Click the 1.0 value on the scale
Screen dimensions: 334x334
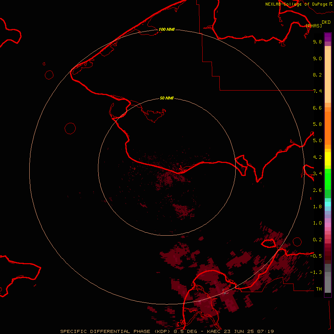coord(317,223)
